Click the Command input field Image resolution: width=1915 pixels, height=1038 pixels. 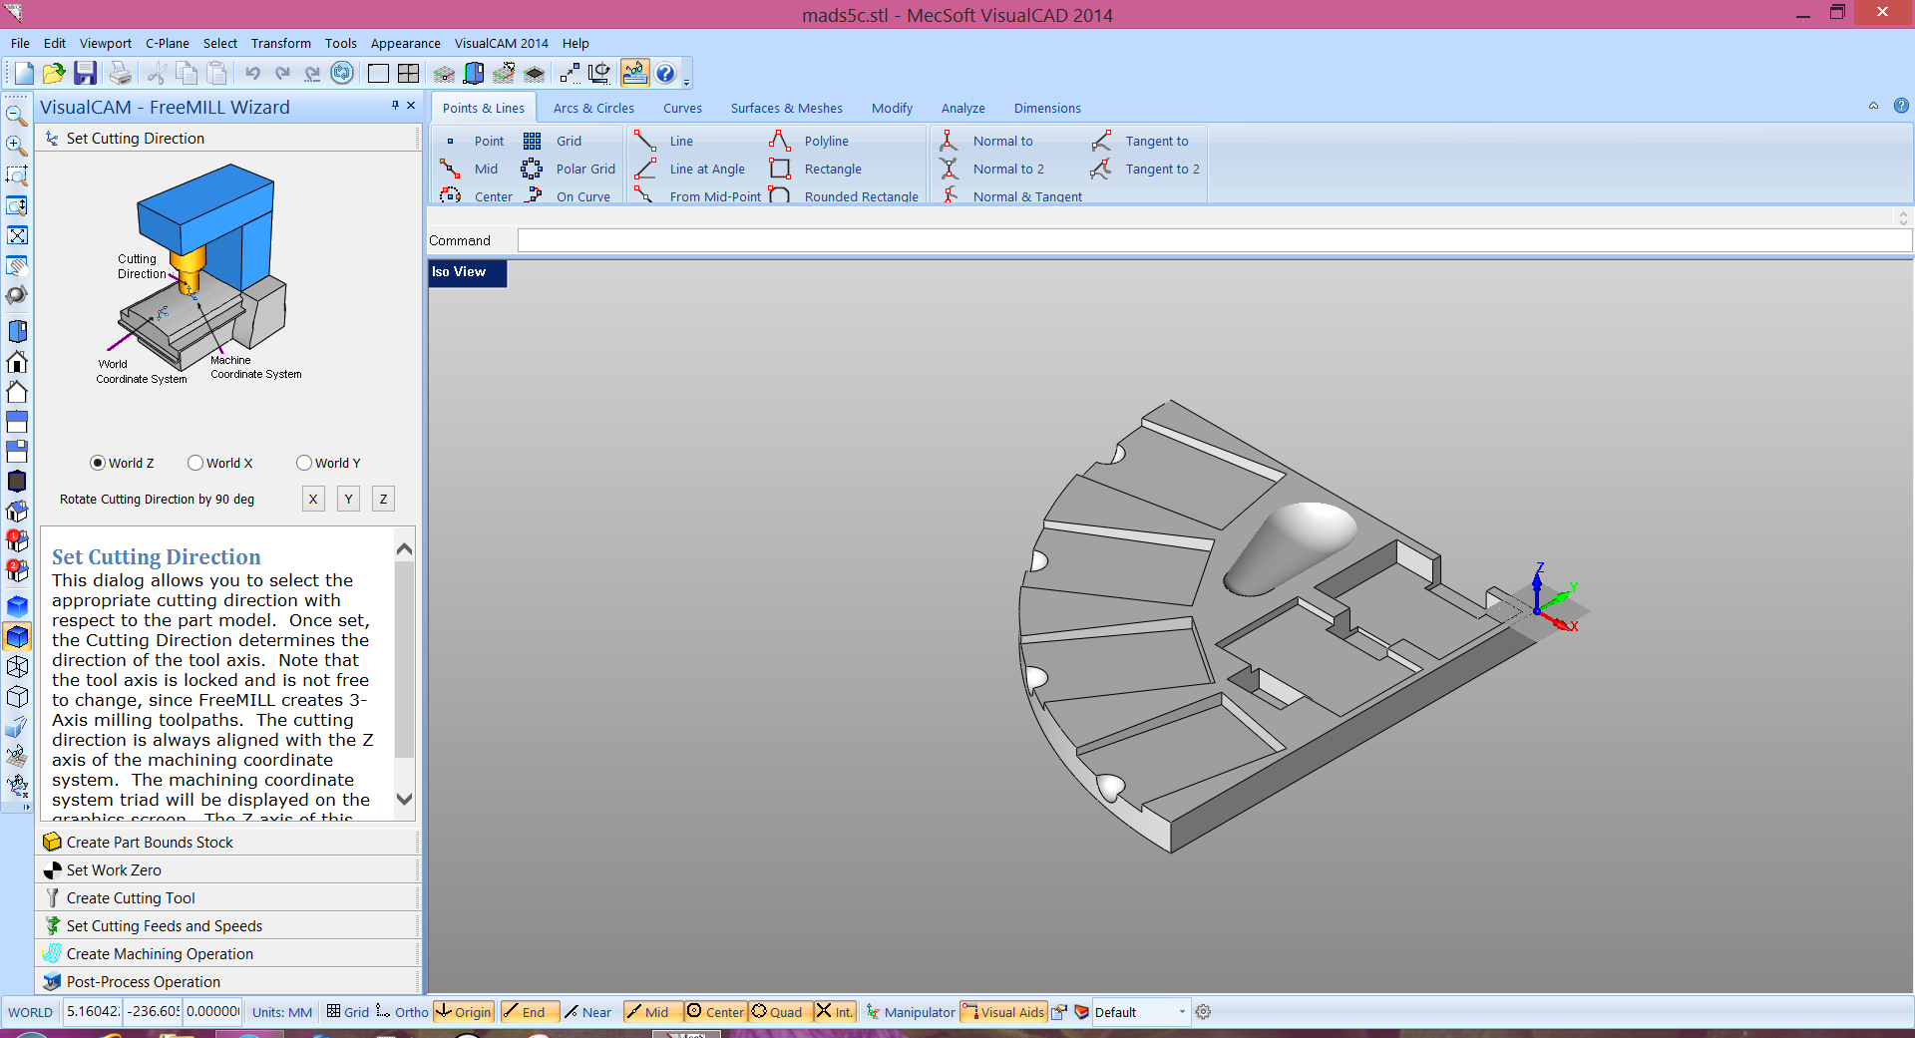(1213, 240)
